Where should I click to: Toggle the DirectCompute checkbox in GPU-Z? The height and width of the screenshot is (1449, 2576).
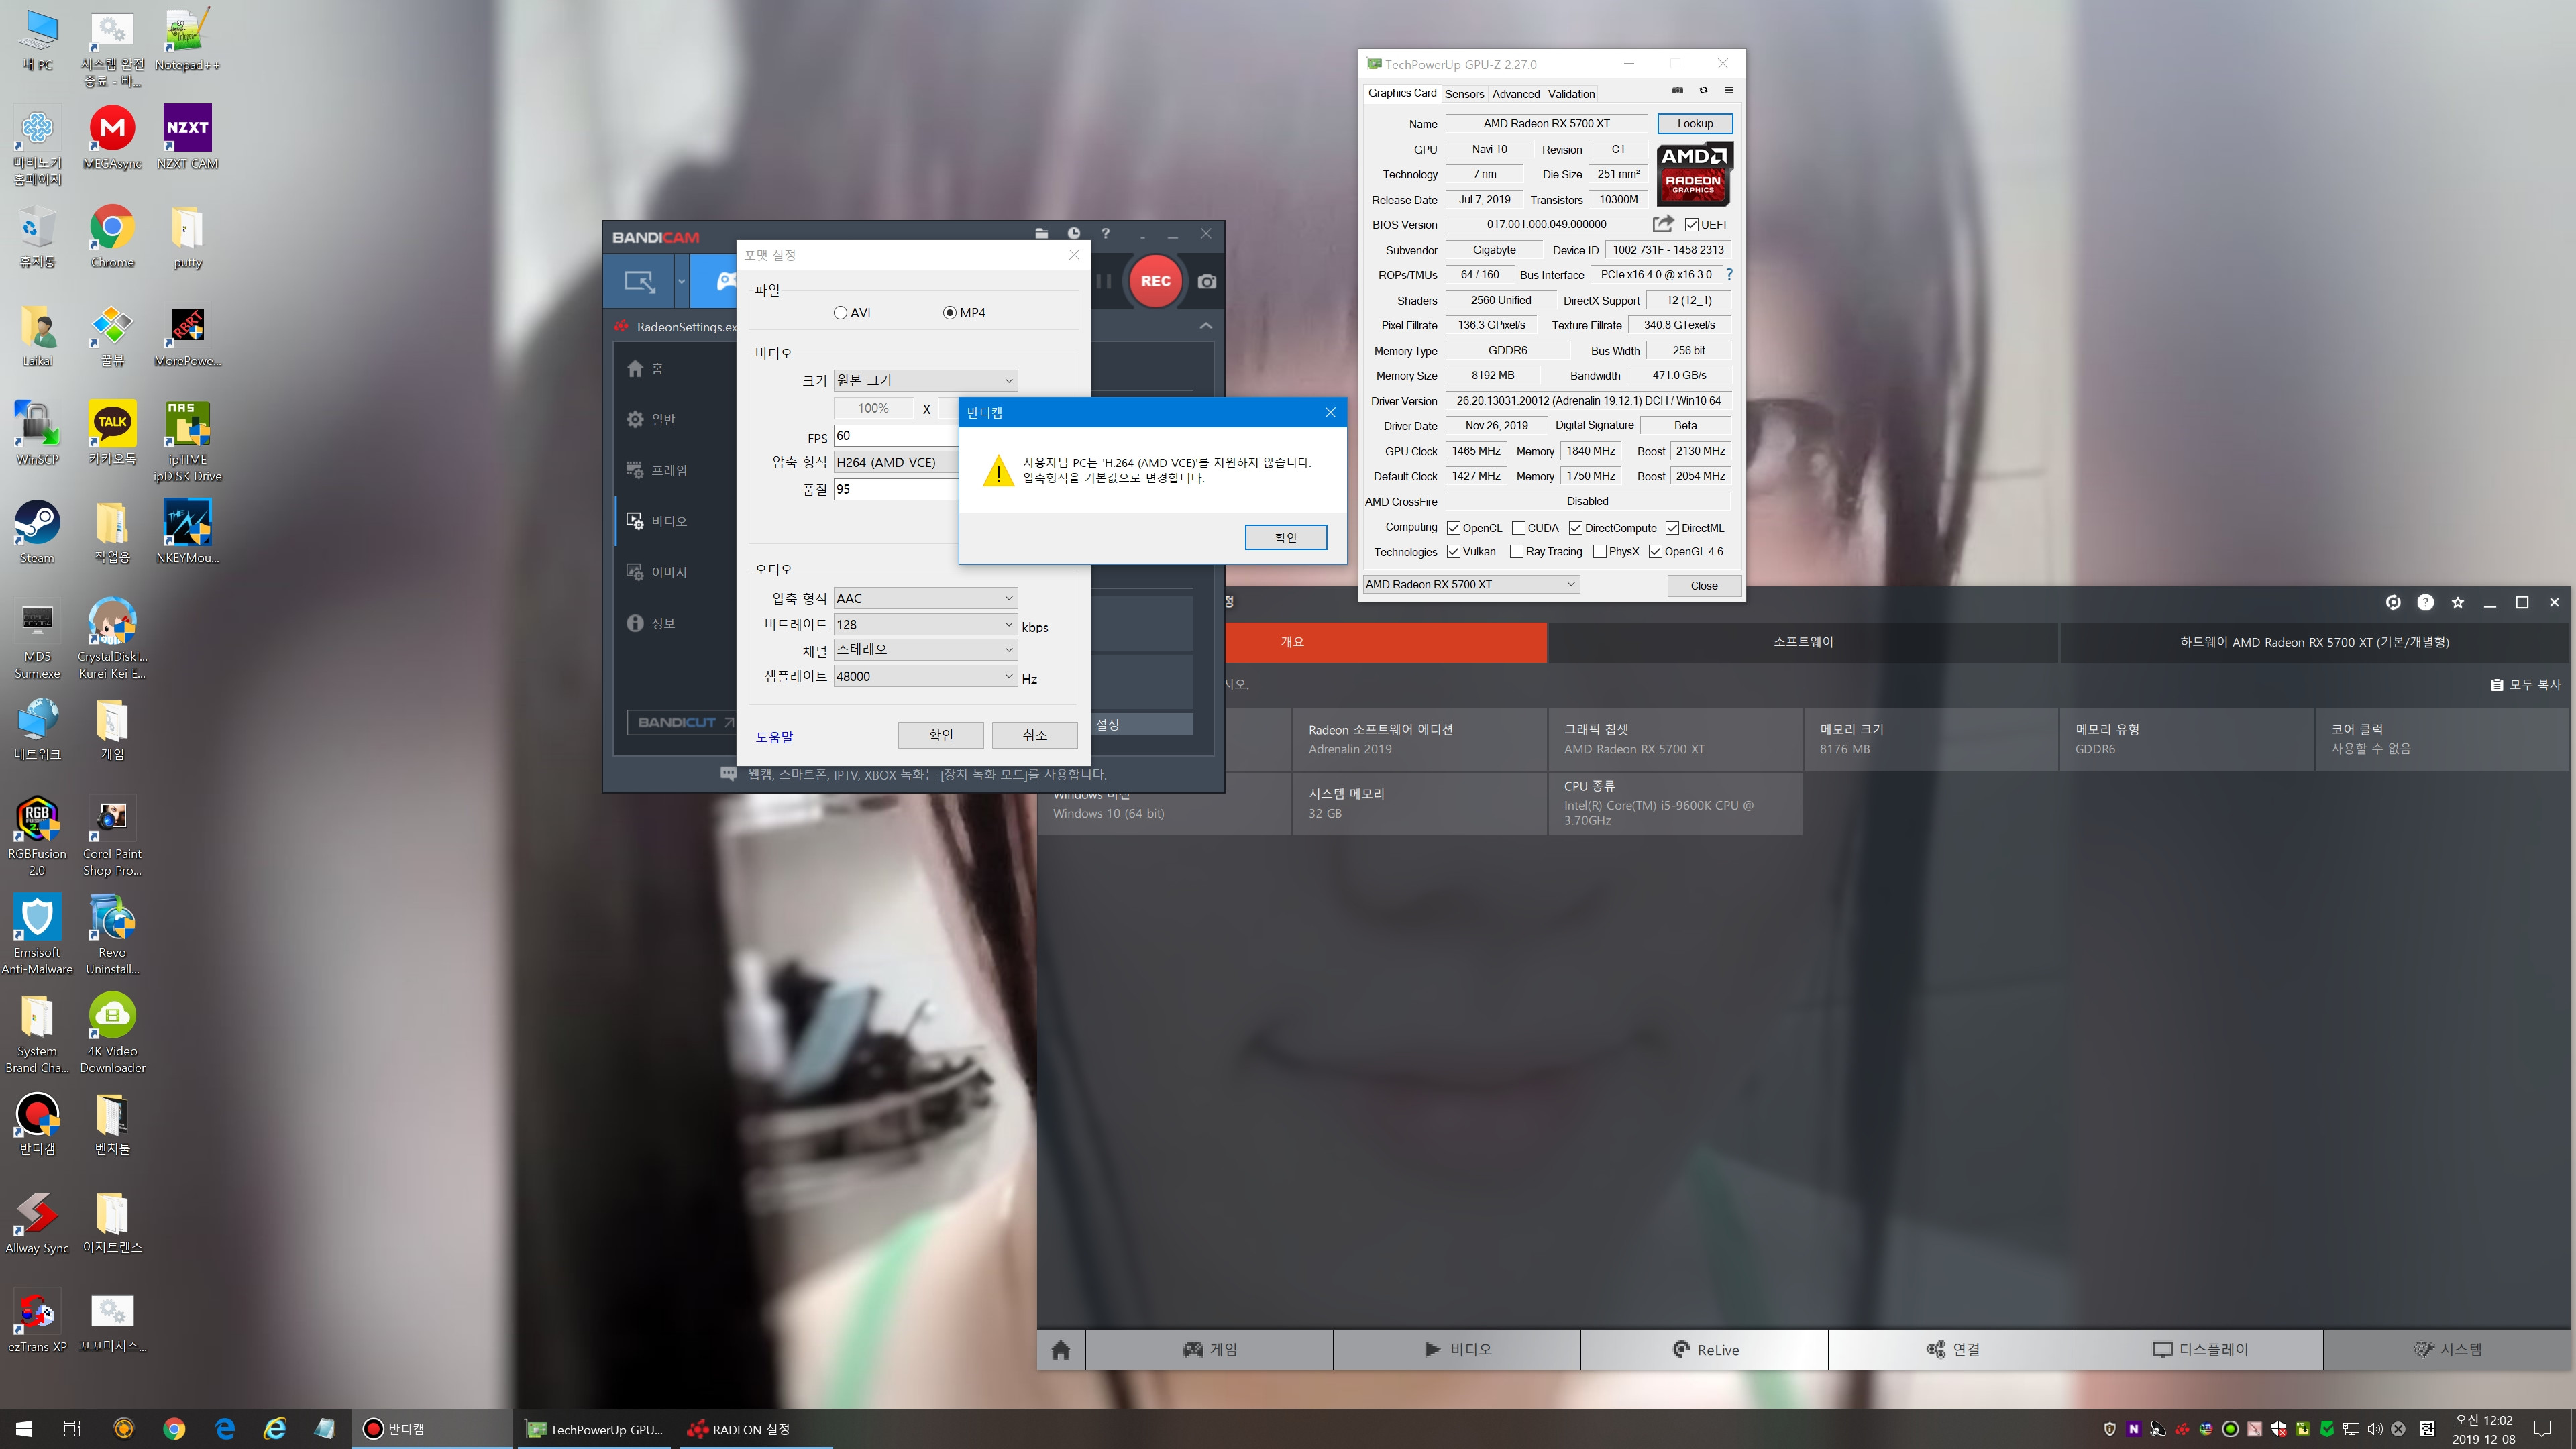[x=1576, y=528]
